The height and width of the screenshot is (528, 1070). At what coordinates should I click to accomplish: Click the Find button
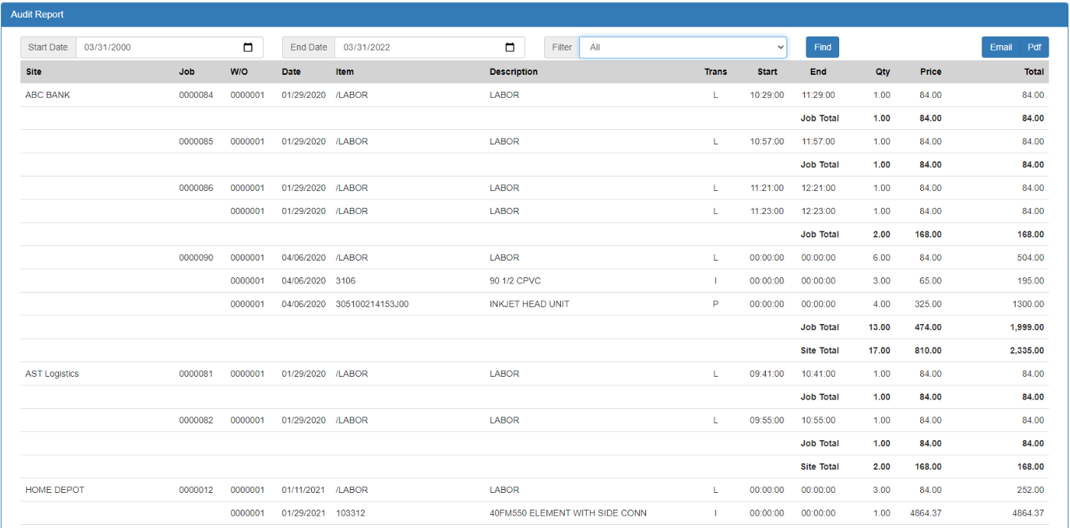822,47
